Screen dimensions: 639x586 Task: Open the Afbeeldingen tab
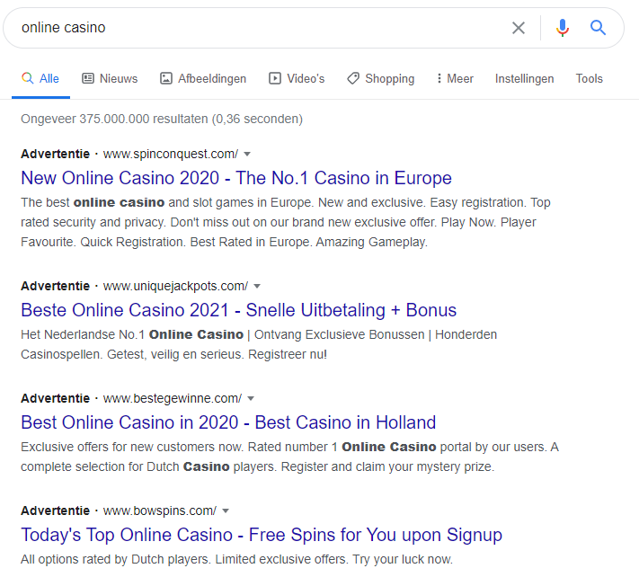point(203,79)
